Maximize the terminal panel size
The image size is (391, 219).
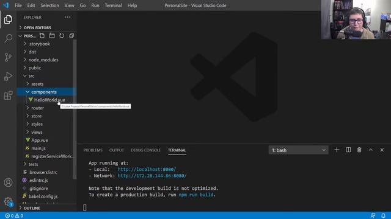(371, 150)
